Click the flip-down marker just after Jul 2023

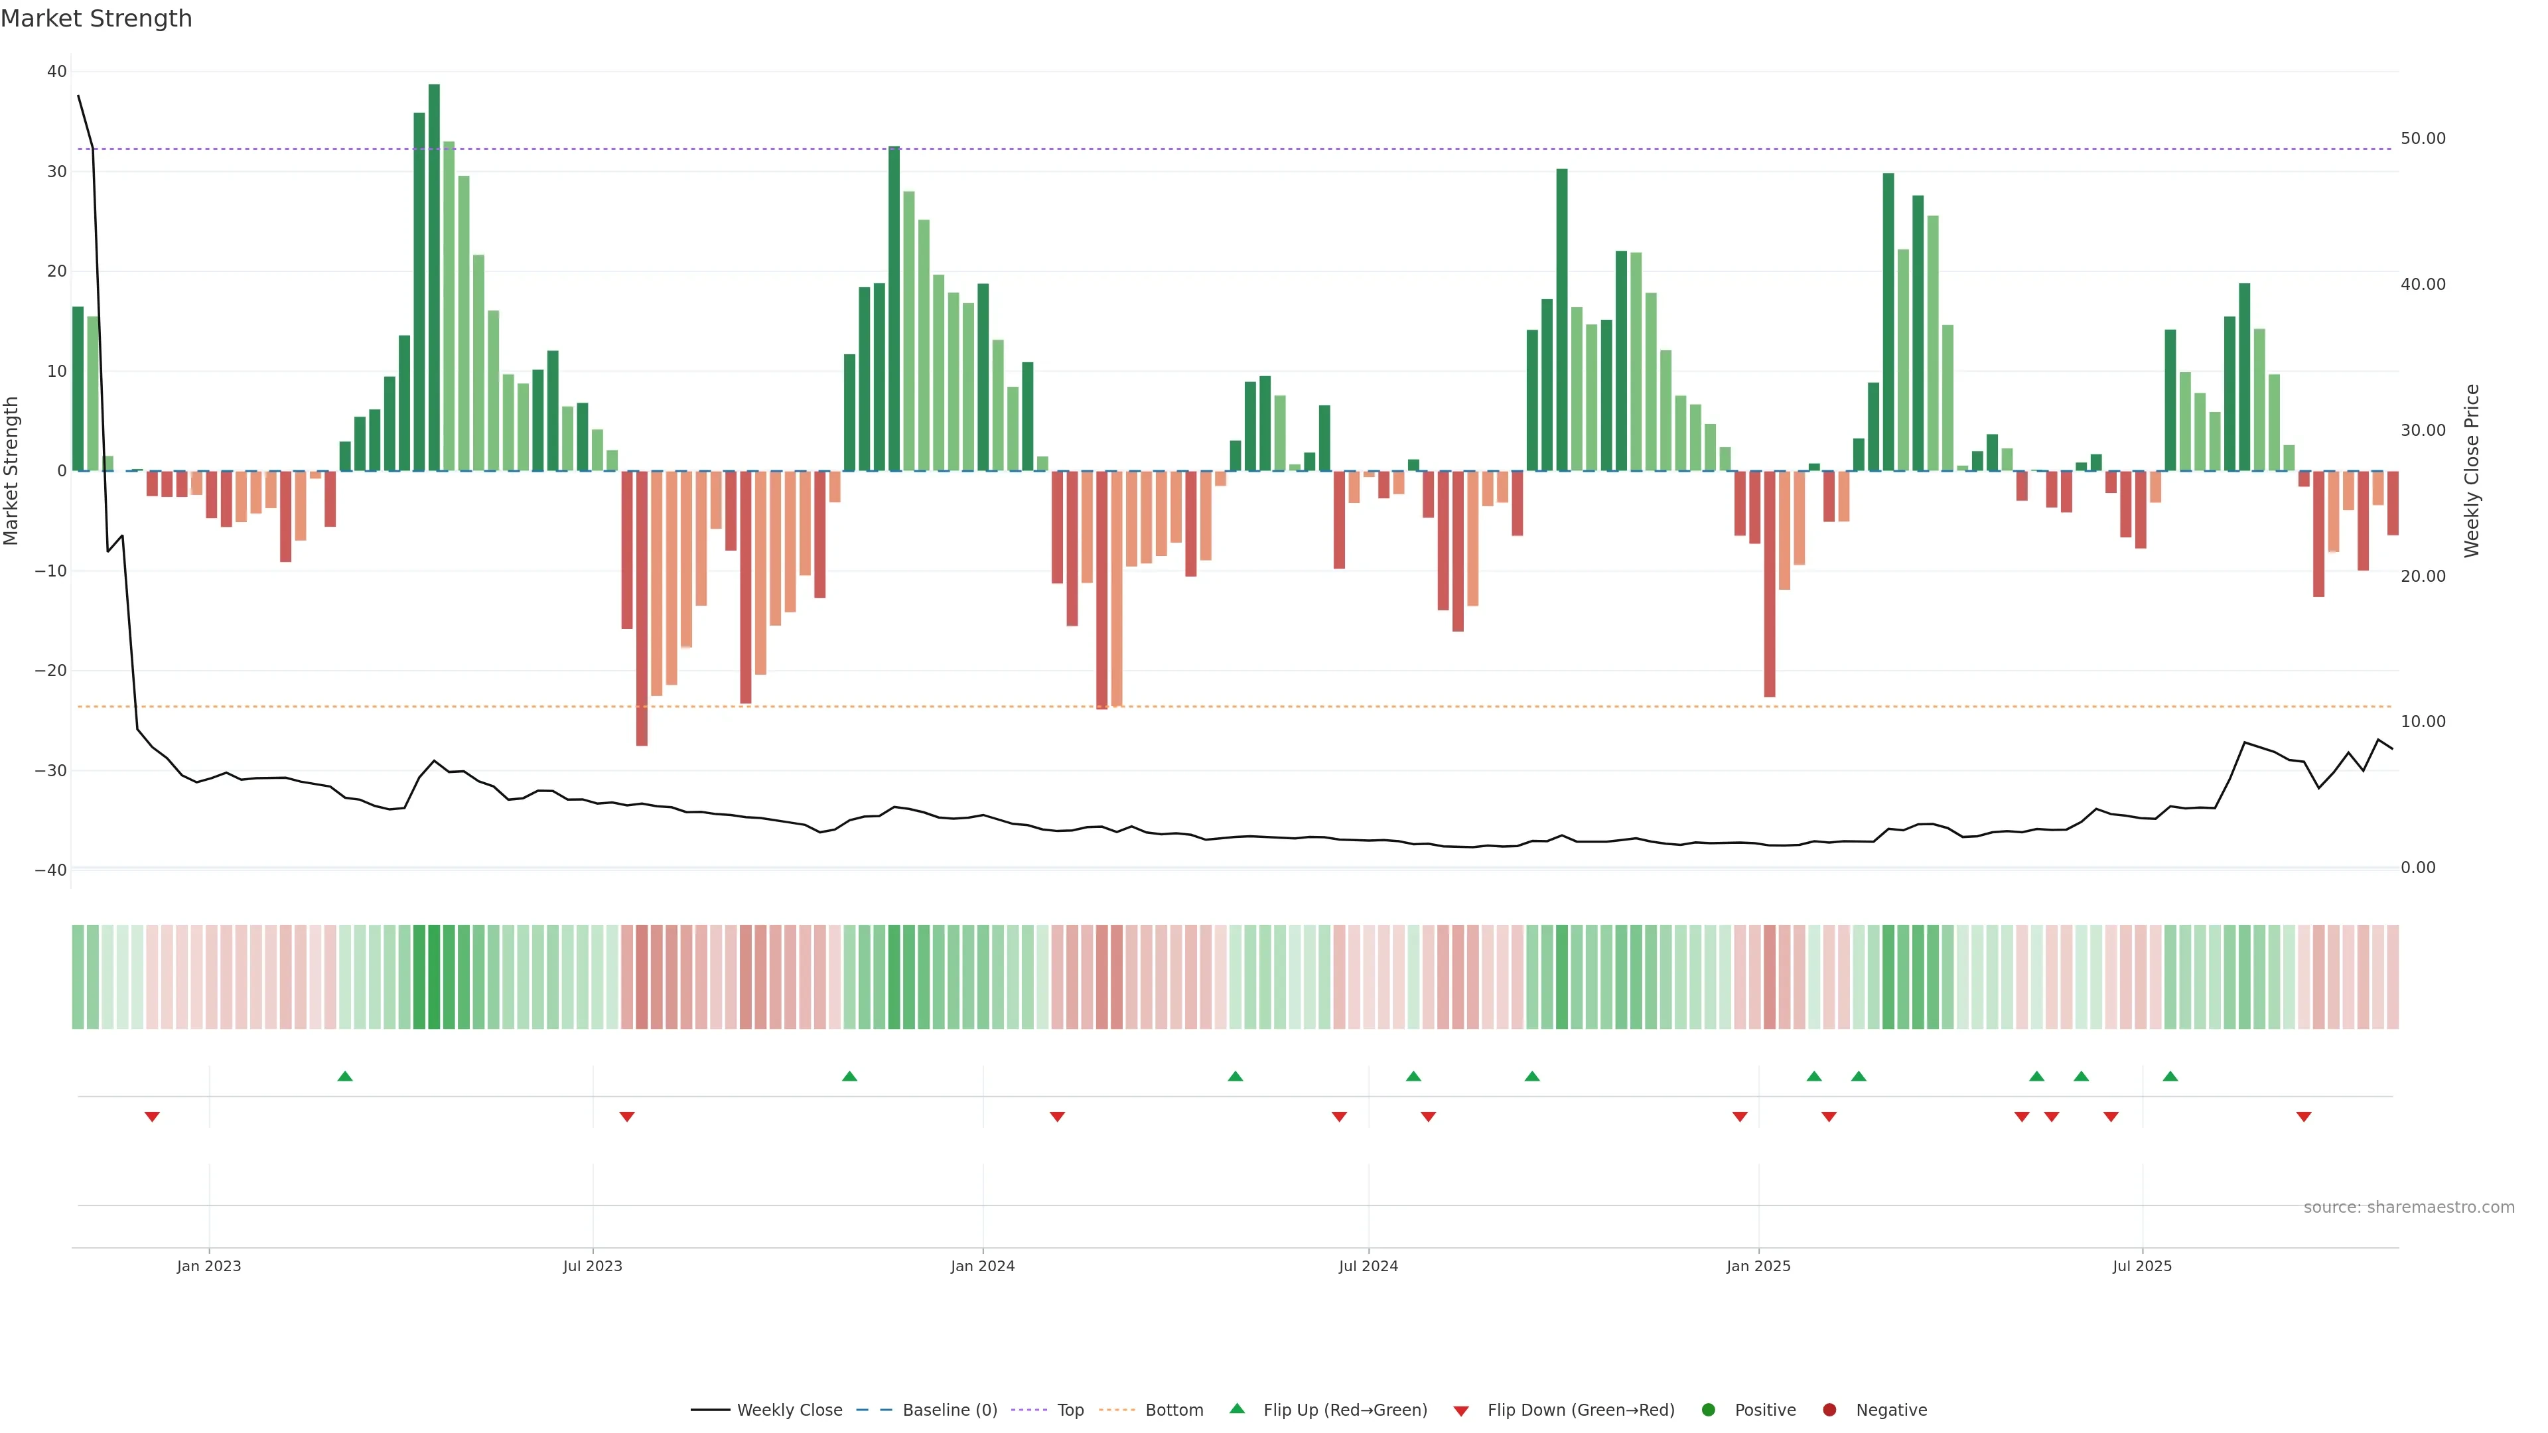coord(626,1117)
